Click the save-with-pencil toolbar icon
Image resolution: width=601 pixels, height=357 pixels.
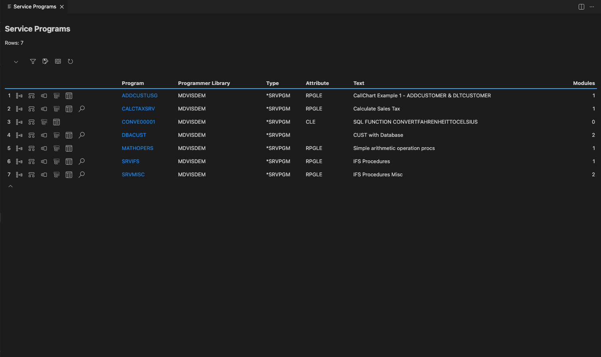pos(45,61)
